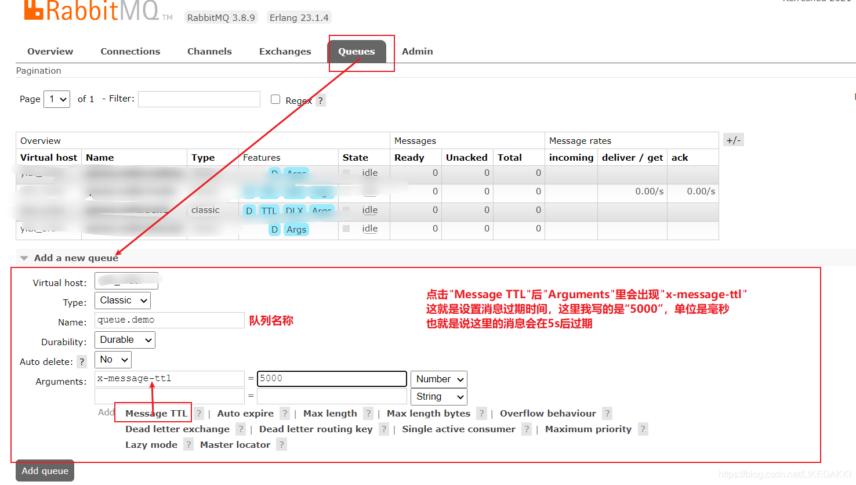
Task: Click the Dead letter exchange argument link
Action: click(x=177, y=429)
